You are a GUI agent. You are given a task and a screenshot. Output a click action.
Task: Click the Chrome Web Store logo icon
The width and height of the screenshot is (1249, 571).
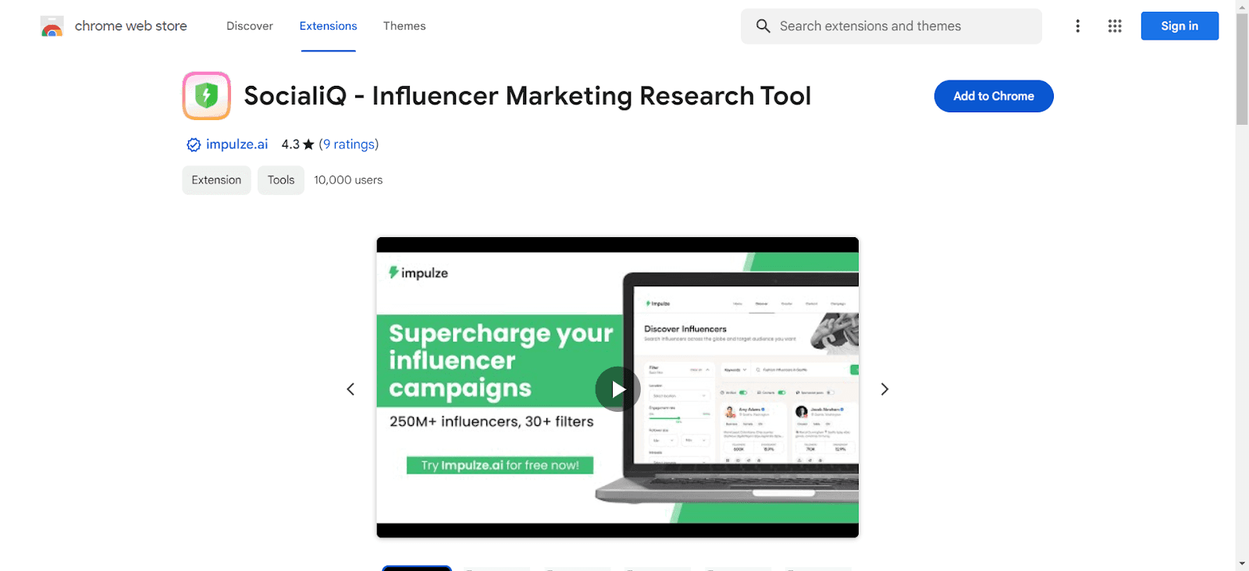point(52,27)
